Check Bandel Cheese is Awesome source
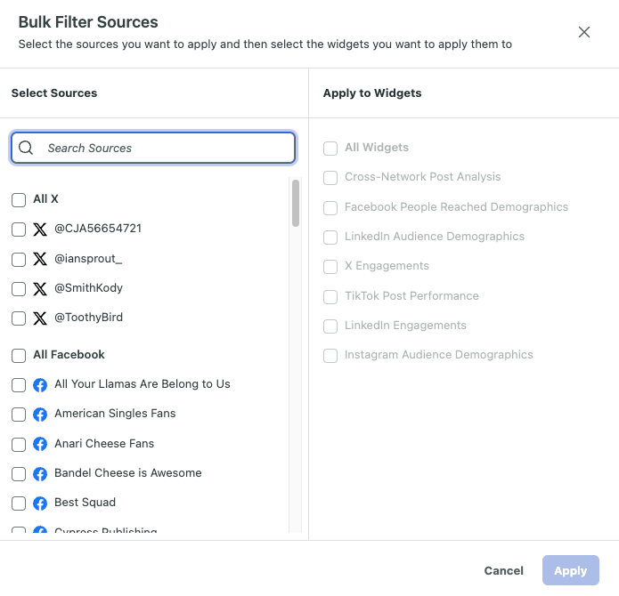619x596 pixels. pos(19,474)
